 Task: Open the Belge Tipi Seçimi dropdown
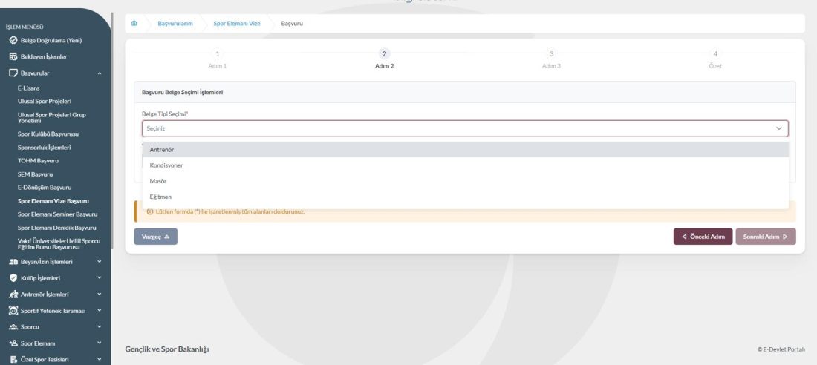[x=464, y=128]
